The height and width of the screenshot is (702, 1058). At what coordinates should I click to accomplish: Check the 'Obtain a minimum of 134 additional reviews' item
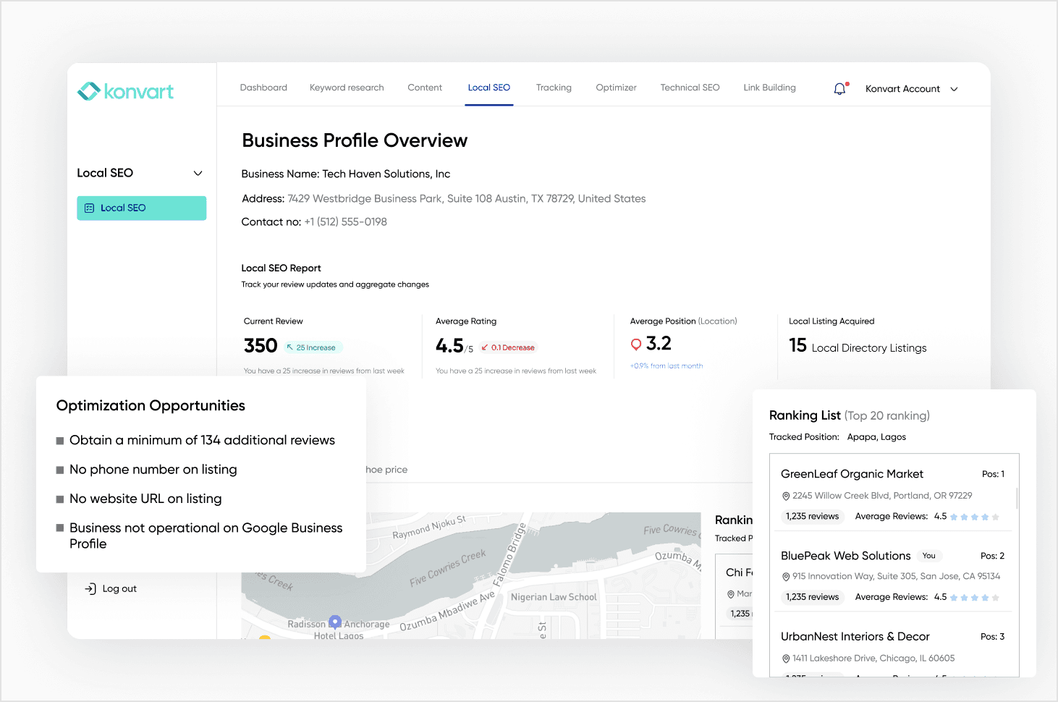[59, 440]
